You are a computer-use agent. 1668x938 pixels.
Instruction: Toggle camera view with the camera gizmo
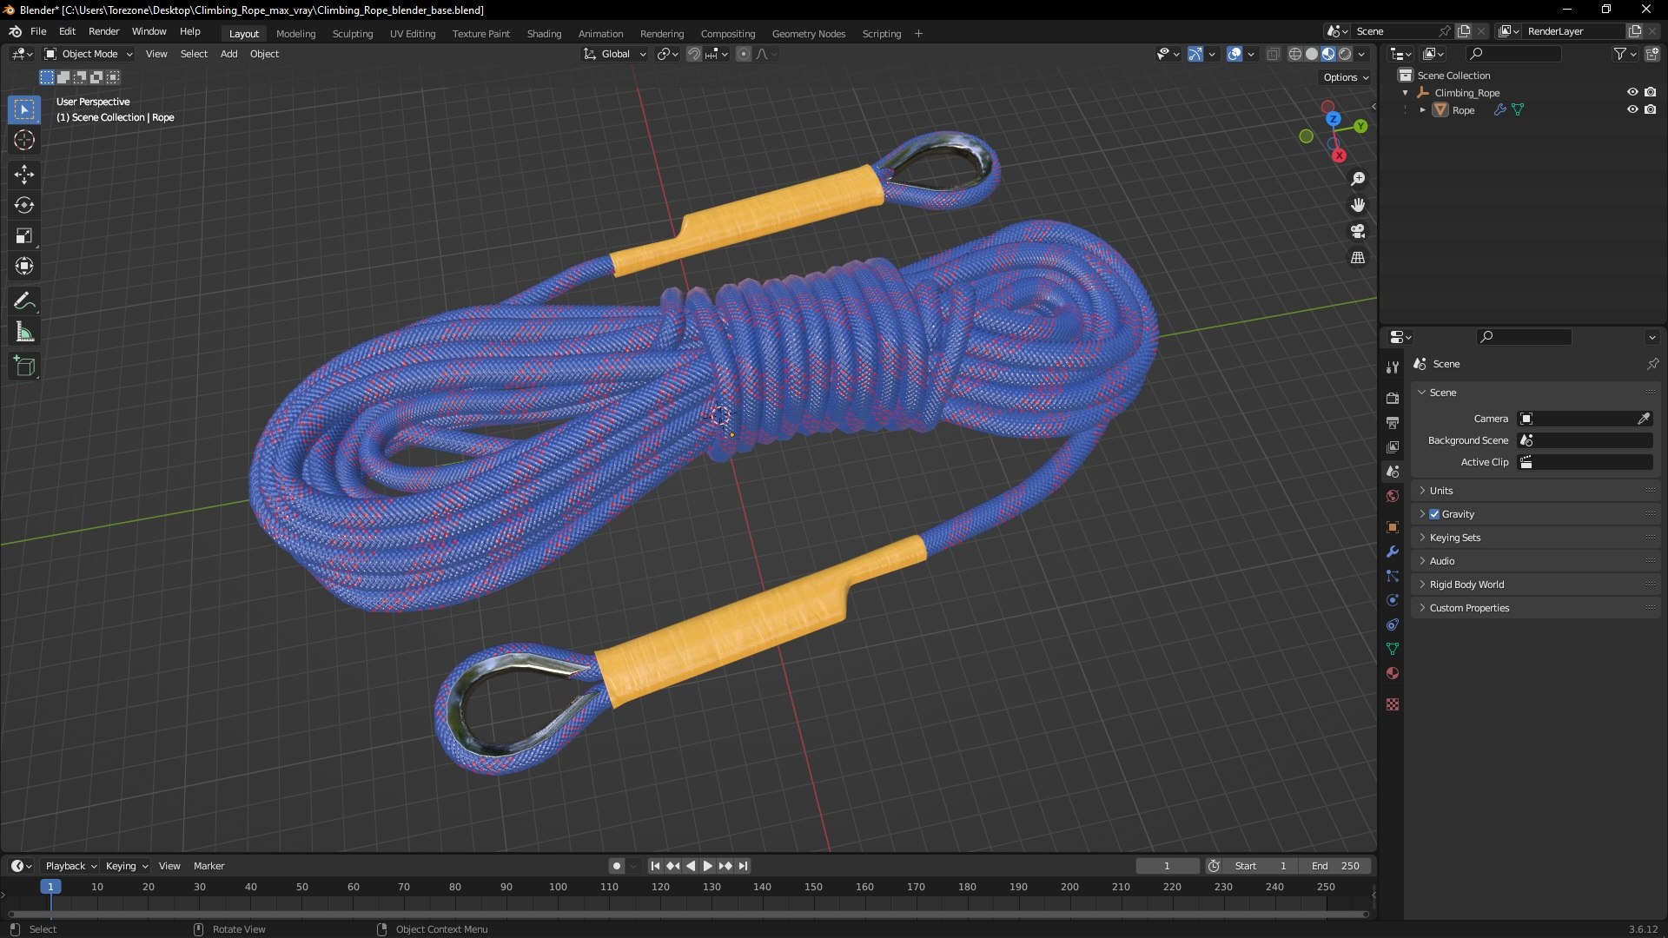click(x=1358, y=231)
